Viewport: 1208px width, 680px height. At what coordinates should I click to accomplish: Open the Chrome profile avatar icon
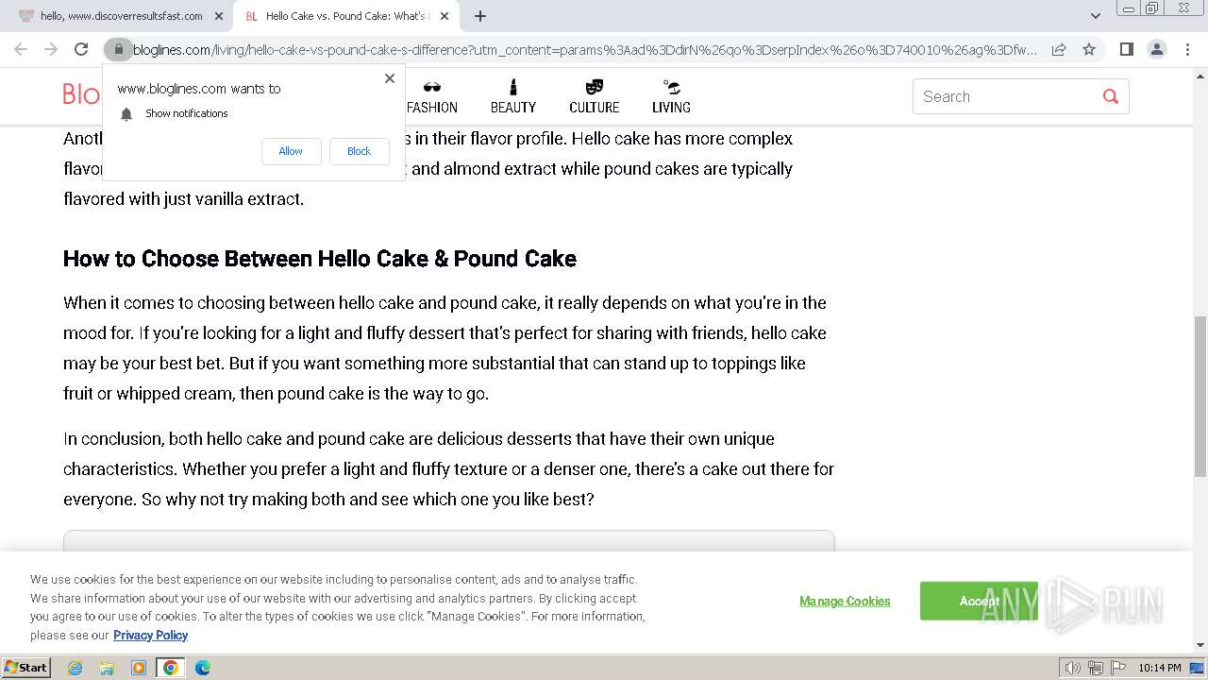tap(1156, 49)
